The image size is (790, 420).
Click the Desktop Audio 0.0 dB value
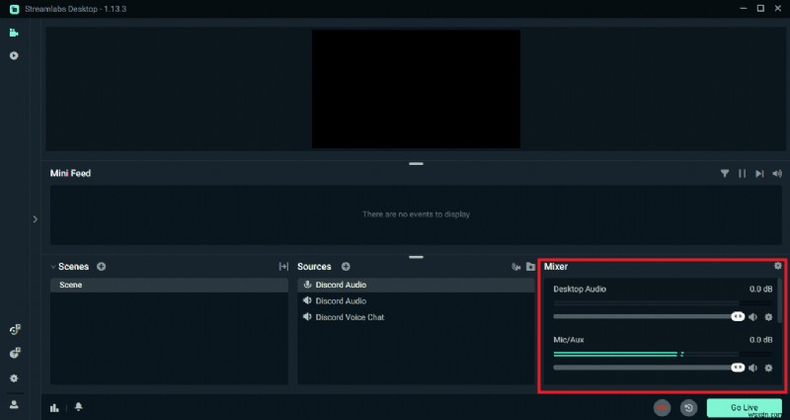point(760,290)
